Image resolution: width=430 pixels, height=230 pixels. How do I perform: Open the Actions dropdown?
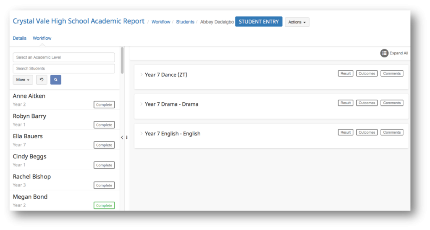click(297, 22)
